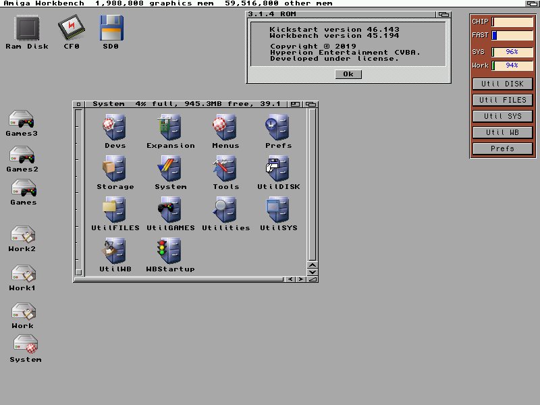This screenshot has height=405, width=540.
Task: Click the Prefs button in side panel
Action: (502, 148)
